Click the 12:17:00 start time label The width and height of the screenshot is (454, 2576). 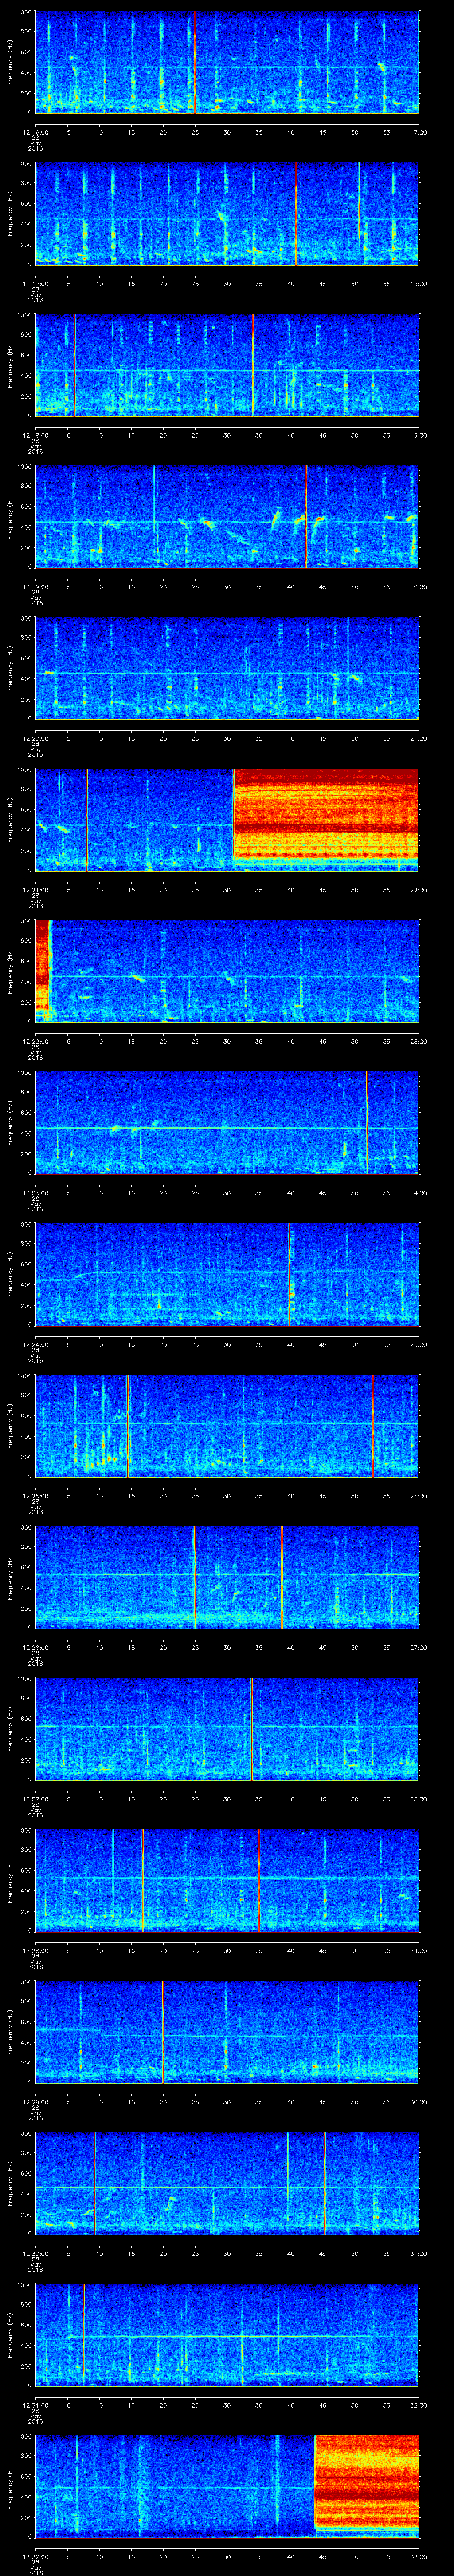35,284
